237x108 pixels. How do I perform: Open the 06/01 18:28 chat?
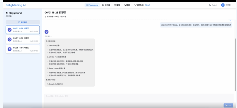[23, 30]
